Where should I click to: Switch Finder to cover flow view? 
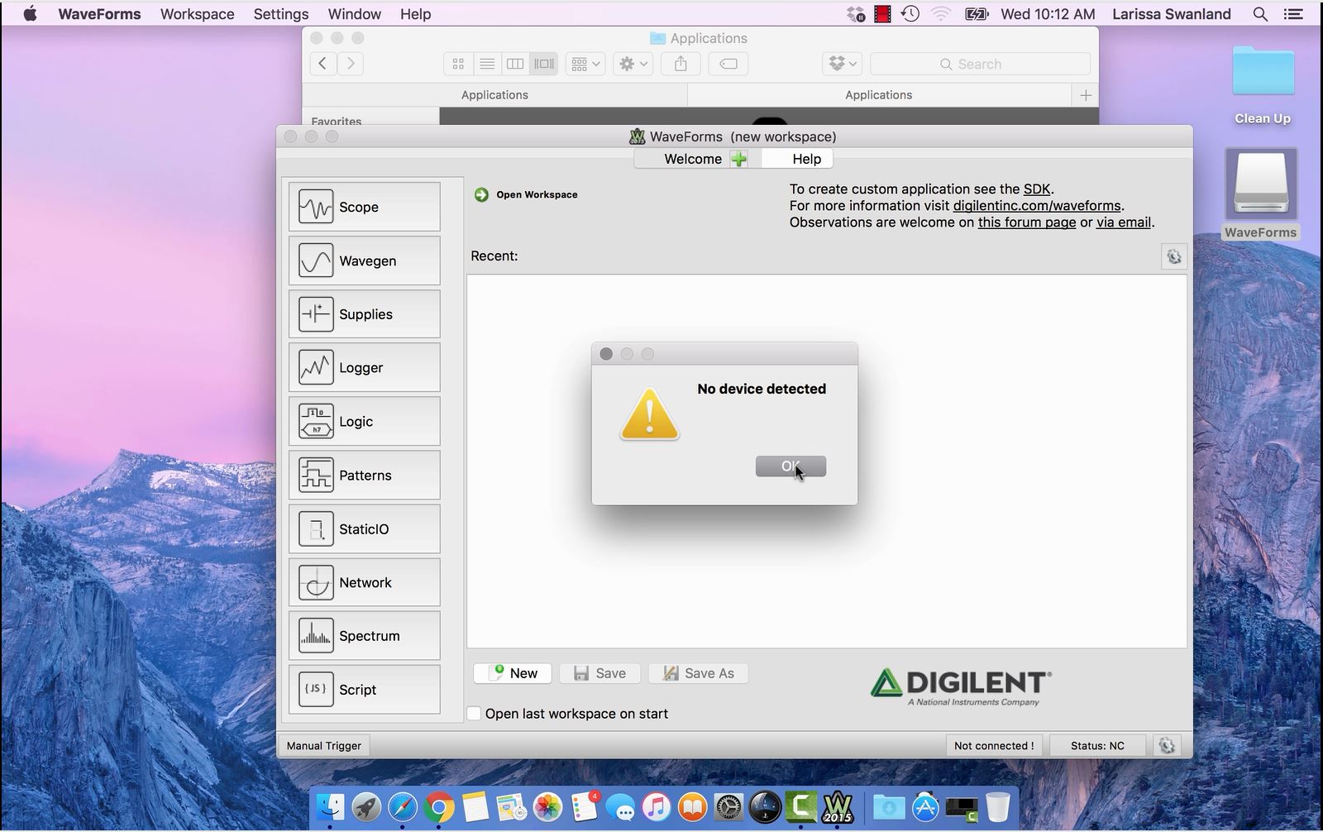[544, 64]
